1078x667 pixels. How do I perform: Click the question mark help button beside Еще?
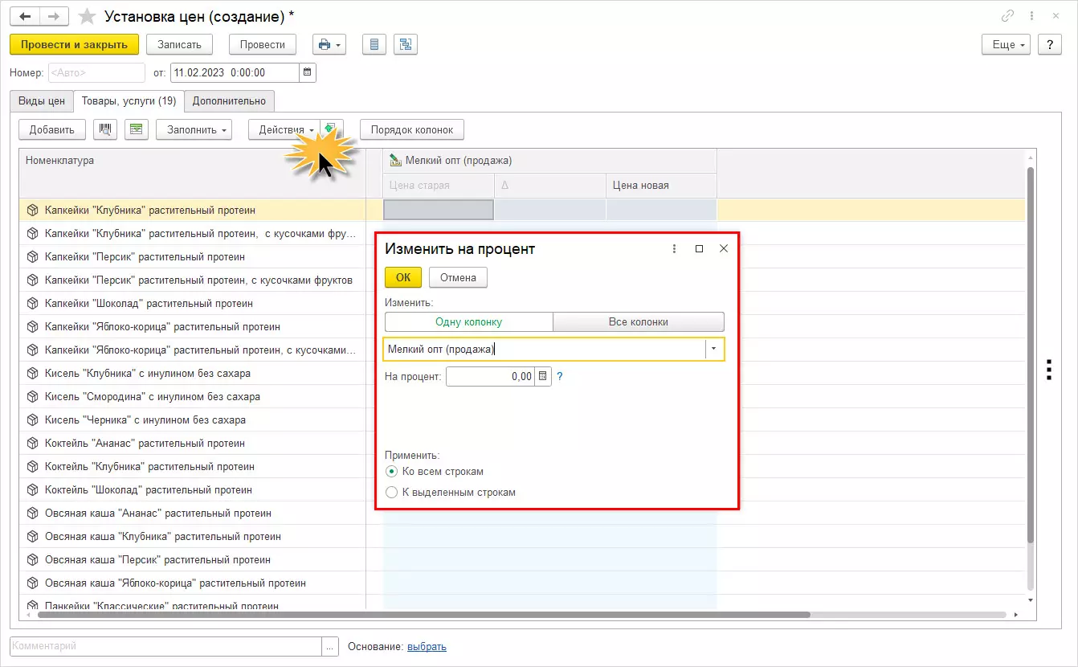(1049, 45)
